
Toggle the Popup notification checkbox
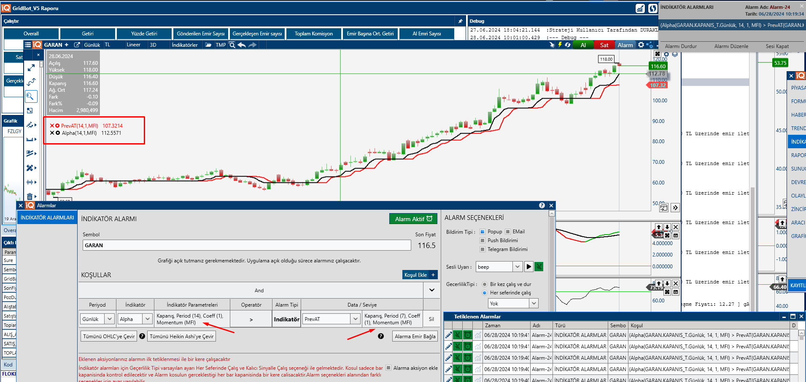(x=483, y=232)
